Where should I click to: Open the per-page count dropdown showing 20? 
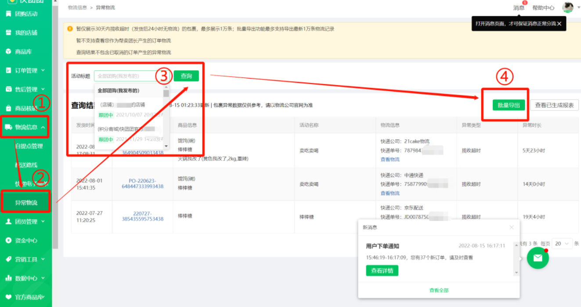(562, 243)
